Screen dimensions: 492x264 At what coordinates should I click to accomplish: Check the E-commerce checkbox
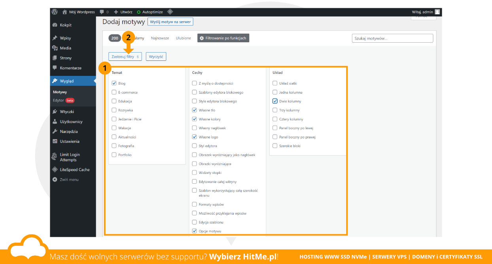pos(114,92)
